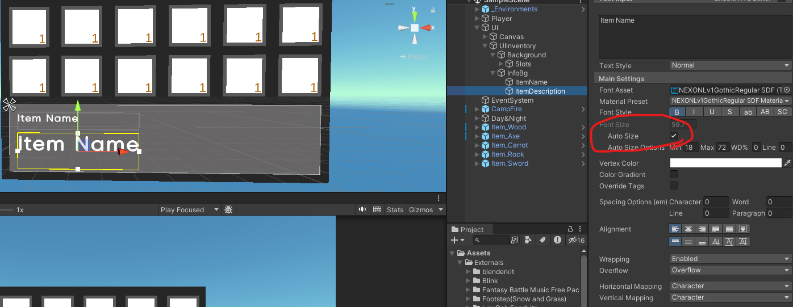The height and width of the screenshot is (307, 793).
Task: Select ItemName in Hierarchy
Action: pos(531,82)
